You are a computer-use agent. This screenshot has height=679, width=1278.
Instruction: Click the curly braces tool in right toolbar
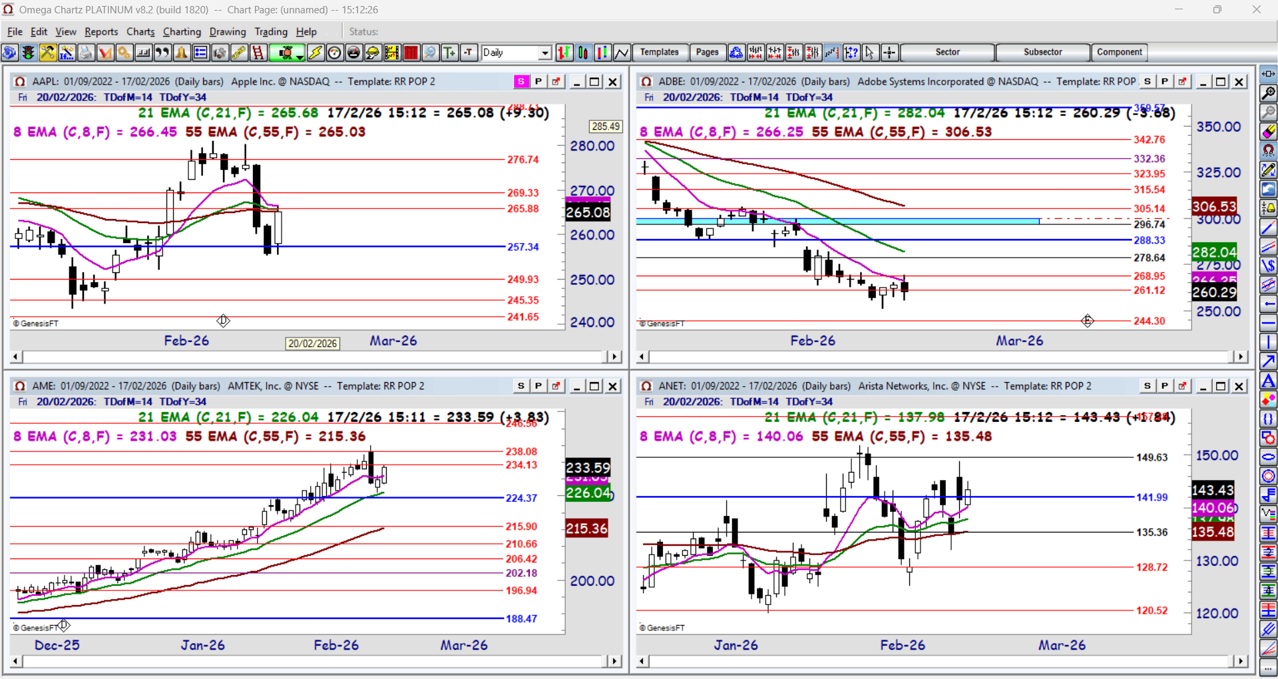click(1269, 419)
